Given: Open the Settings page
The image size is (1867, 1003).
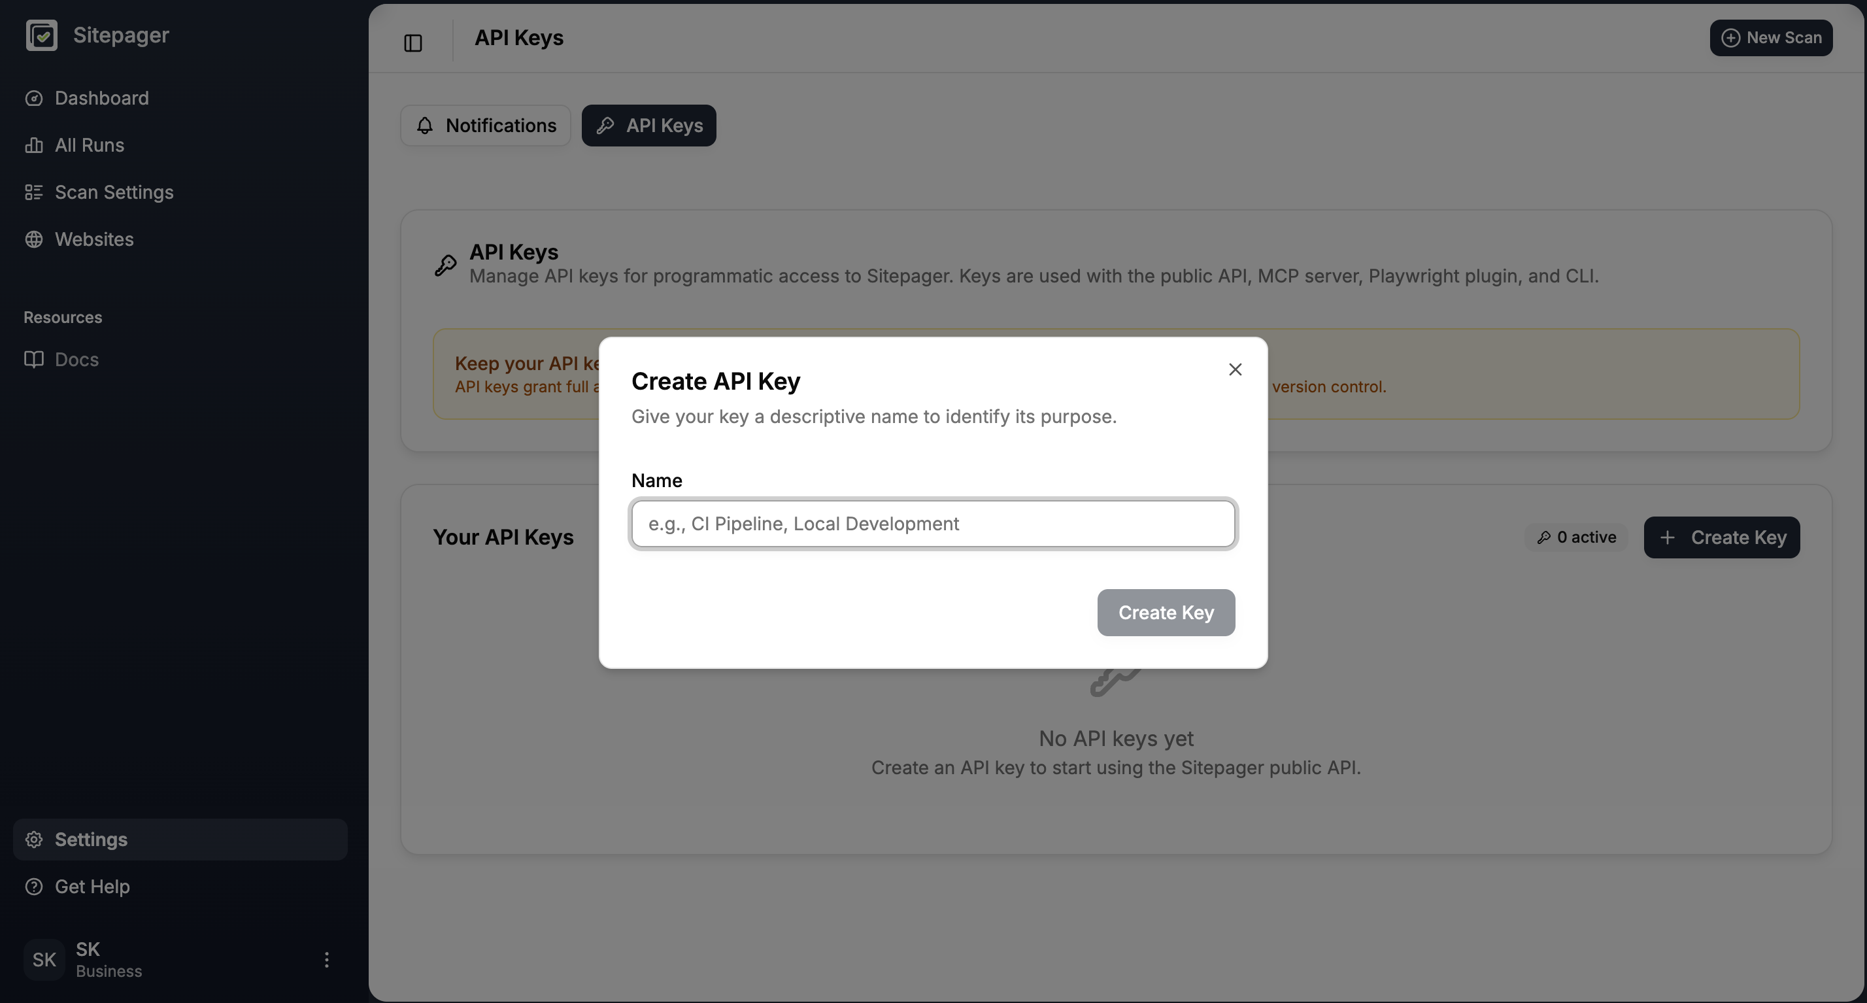Looking at the screenshot, I should tap(92, 840).
